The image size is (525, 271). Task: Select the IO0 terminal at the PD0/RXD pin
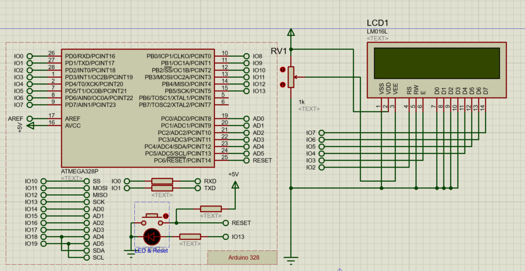[30, 56]
